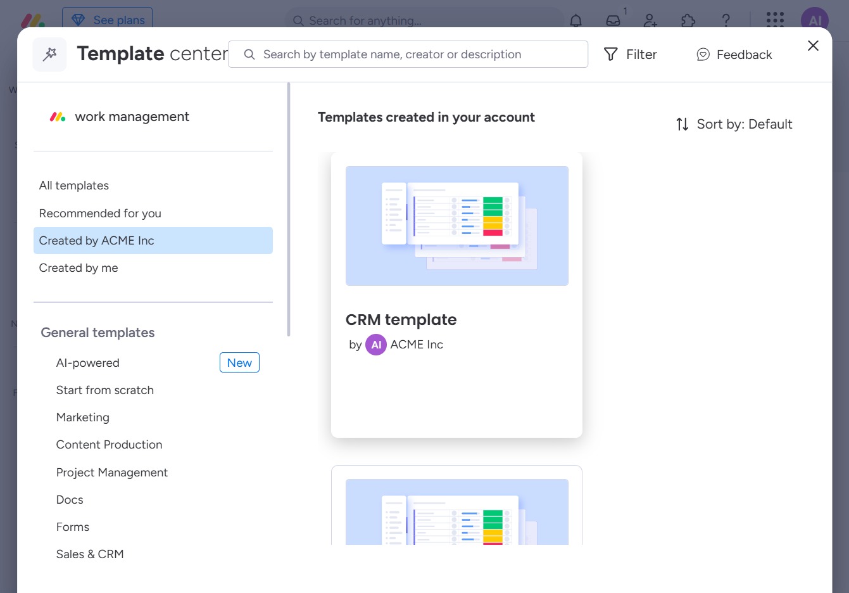
Task: Click the invite members icon
Action: click(650, 20)
